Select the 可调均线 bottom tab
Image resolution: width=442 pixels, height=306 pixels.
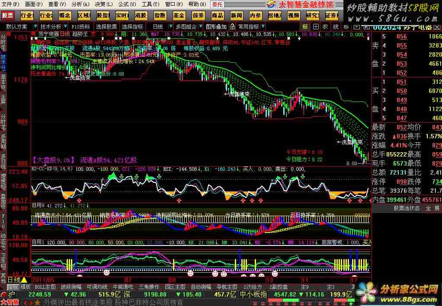coord(97,287)
